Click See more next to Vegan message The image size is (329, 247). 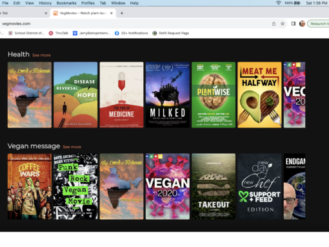72,147
